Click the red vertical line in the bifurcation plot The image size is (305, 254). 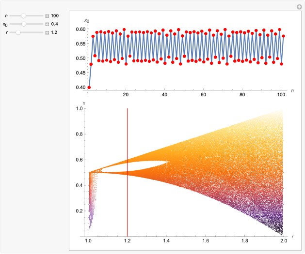tap(127, 172)
